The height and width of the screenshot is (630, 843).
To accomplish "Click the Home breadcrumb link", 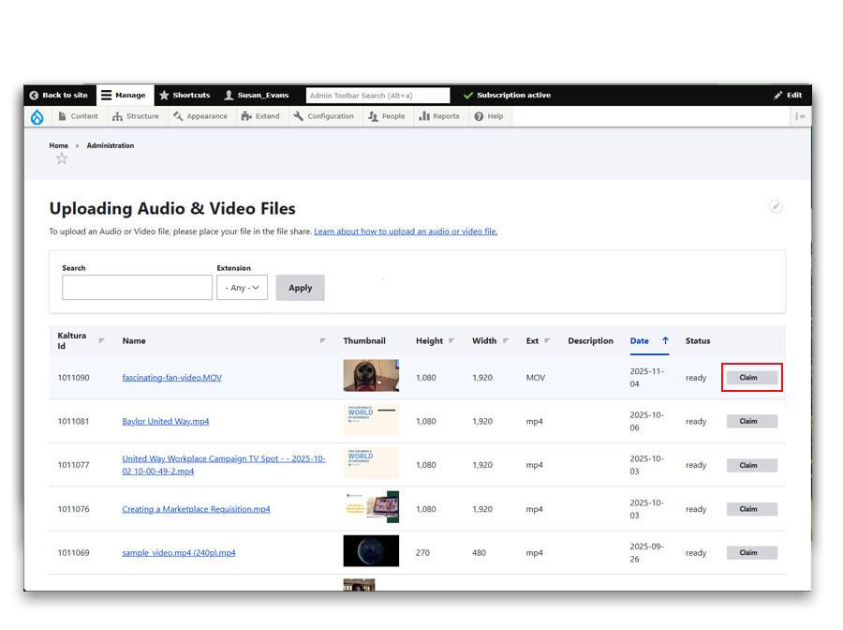I will [x=59, y=145].
